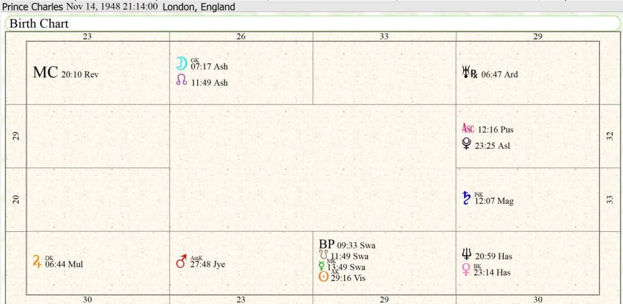The image size is (623, 304).
Task: Click the MC midheaven label
Action: [x=45, y=73]
